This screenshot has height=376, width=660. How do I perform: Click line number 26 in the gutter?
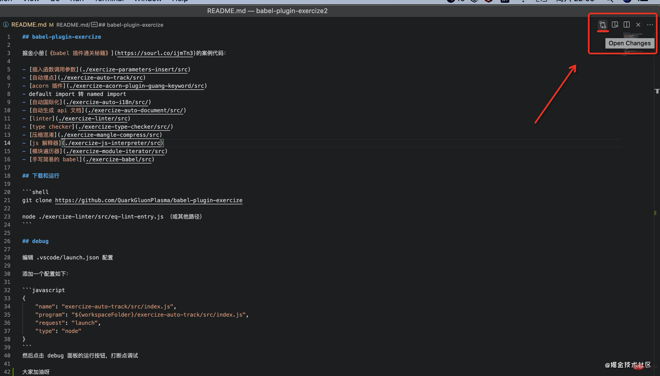pyautogui.click(x=7, y=241)
